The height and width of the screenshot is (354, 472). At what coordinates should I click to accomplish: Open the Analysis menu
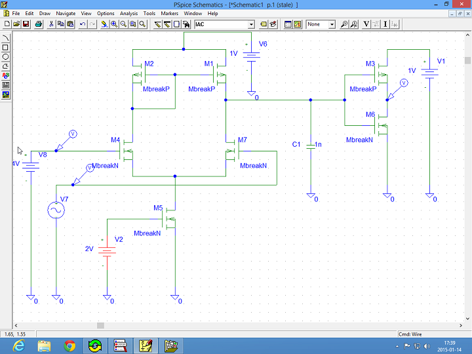pos(128,13)
